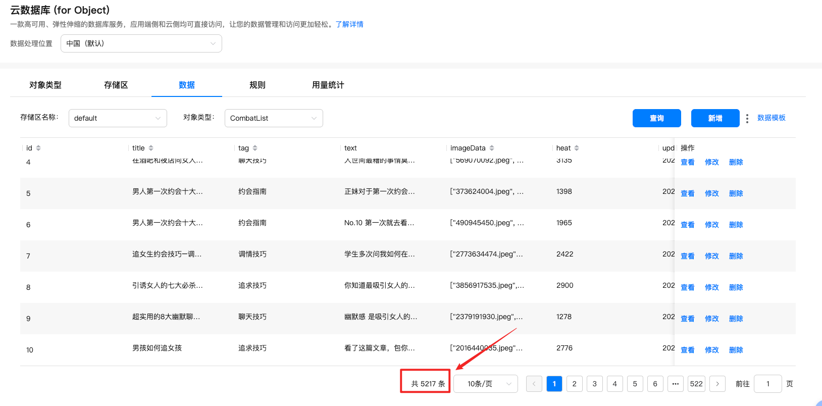Jump to last page 522
This screenshot has height=406, width=822.
click(696, 384)
